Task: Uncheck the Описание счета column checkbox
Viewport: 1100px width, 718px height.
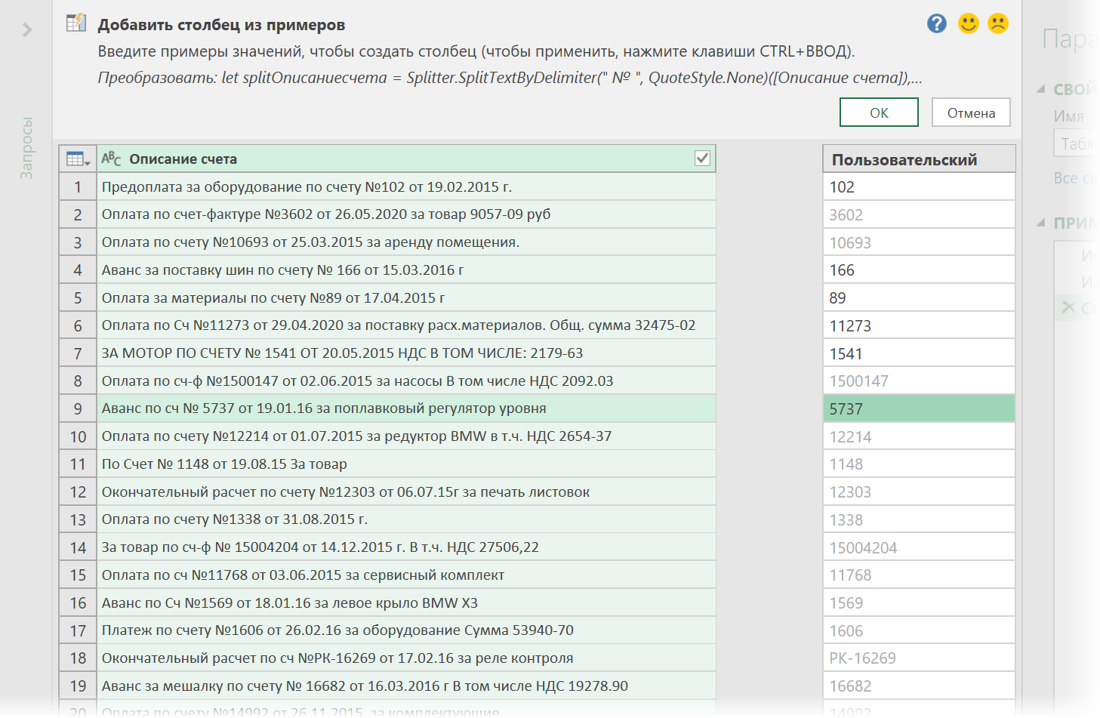Action: [702, 158]
